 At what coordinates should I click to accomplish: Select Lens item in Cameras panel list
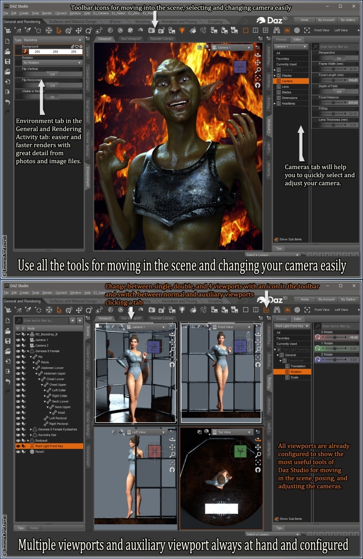(292, 86)
